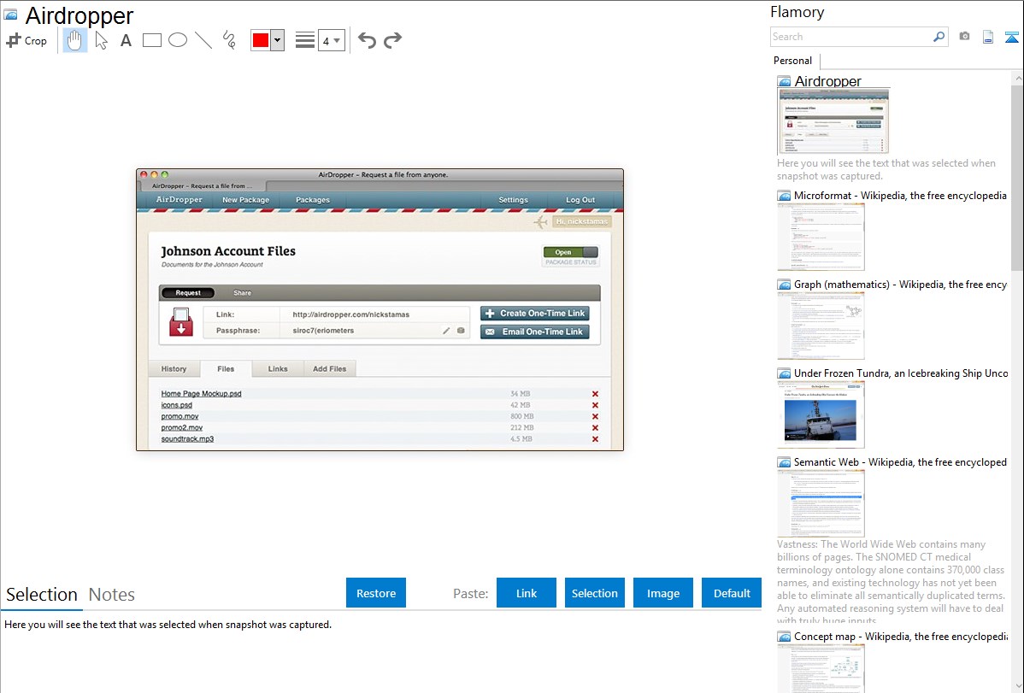This screenshot has width=1024, height=693.
Task: Choose the arrow pointer tool
Action: 101,40
